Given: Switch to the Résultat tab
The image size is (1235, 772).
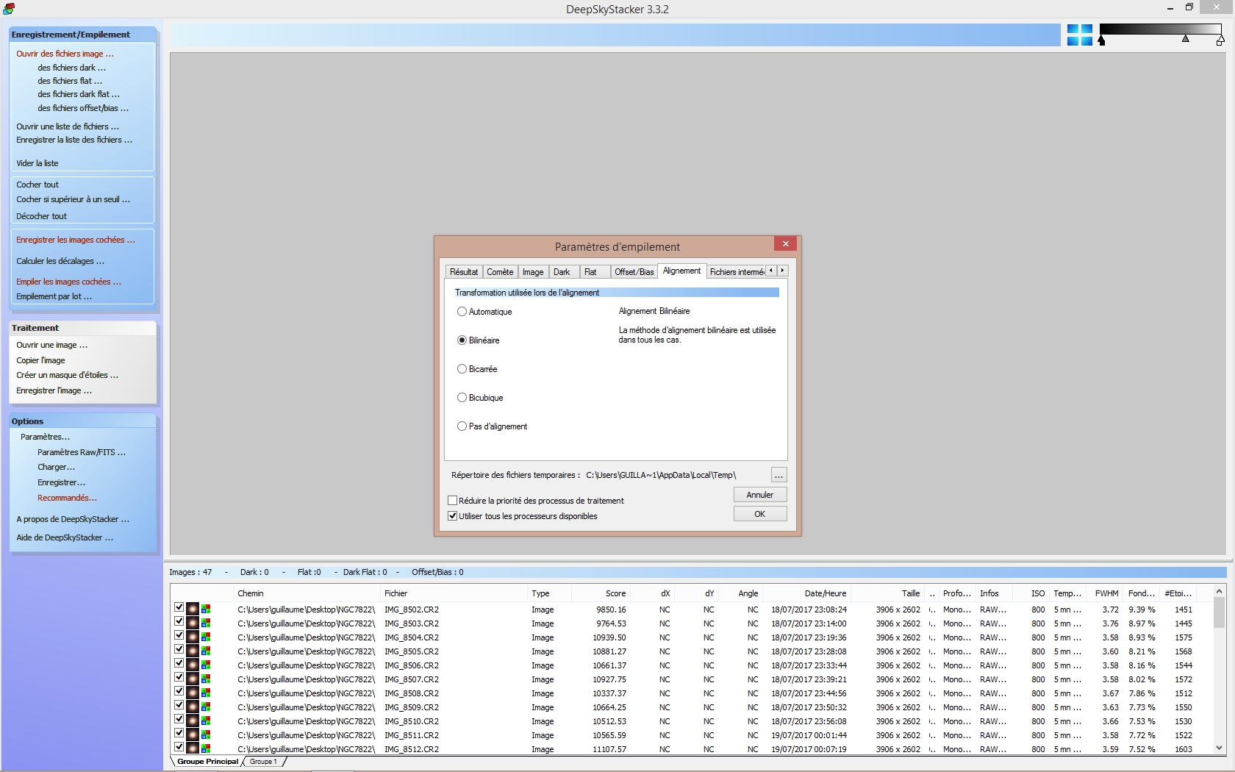Looking at the screenshot, I should coord(464,272).
